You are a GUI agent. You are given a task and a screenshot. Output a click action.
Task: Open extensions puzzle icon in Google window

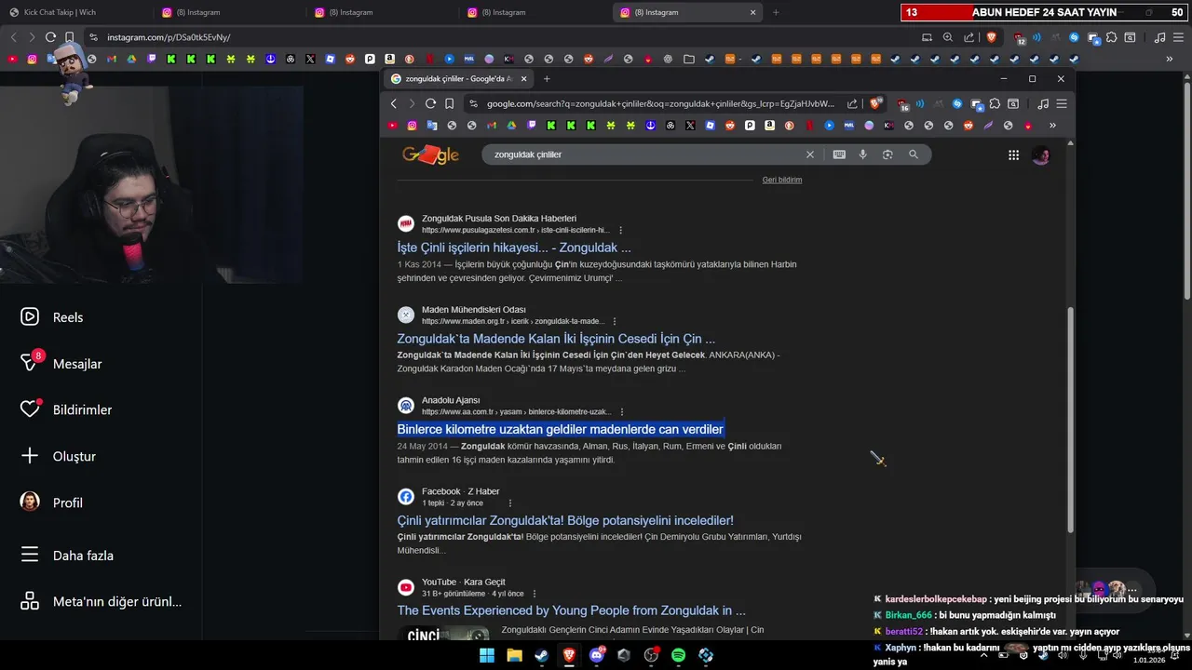(x=995, y=103)
